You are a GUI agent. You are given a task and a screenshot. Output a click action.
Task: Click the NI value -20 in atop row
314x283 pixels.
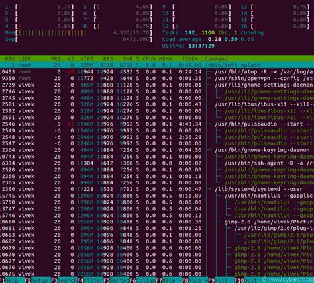click(69, 72)
